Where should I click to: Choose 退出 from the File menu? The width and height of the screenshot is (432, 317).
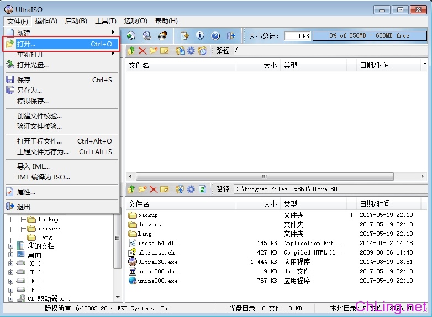(x=62, y=207)
